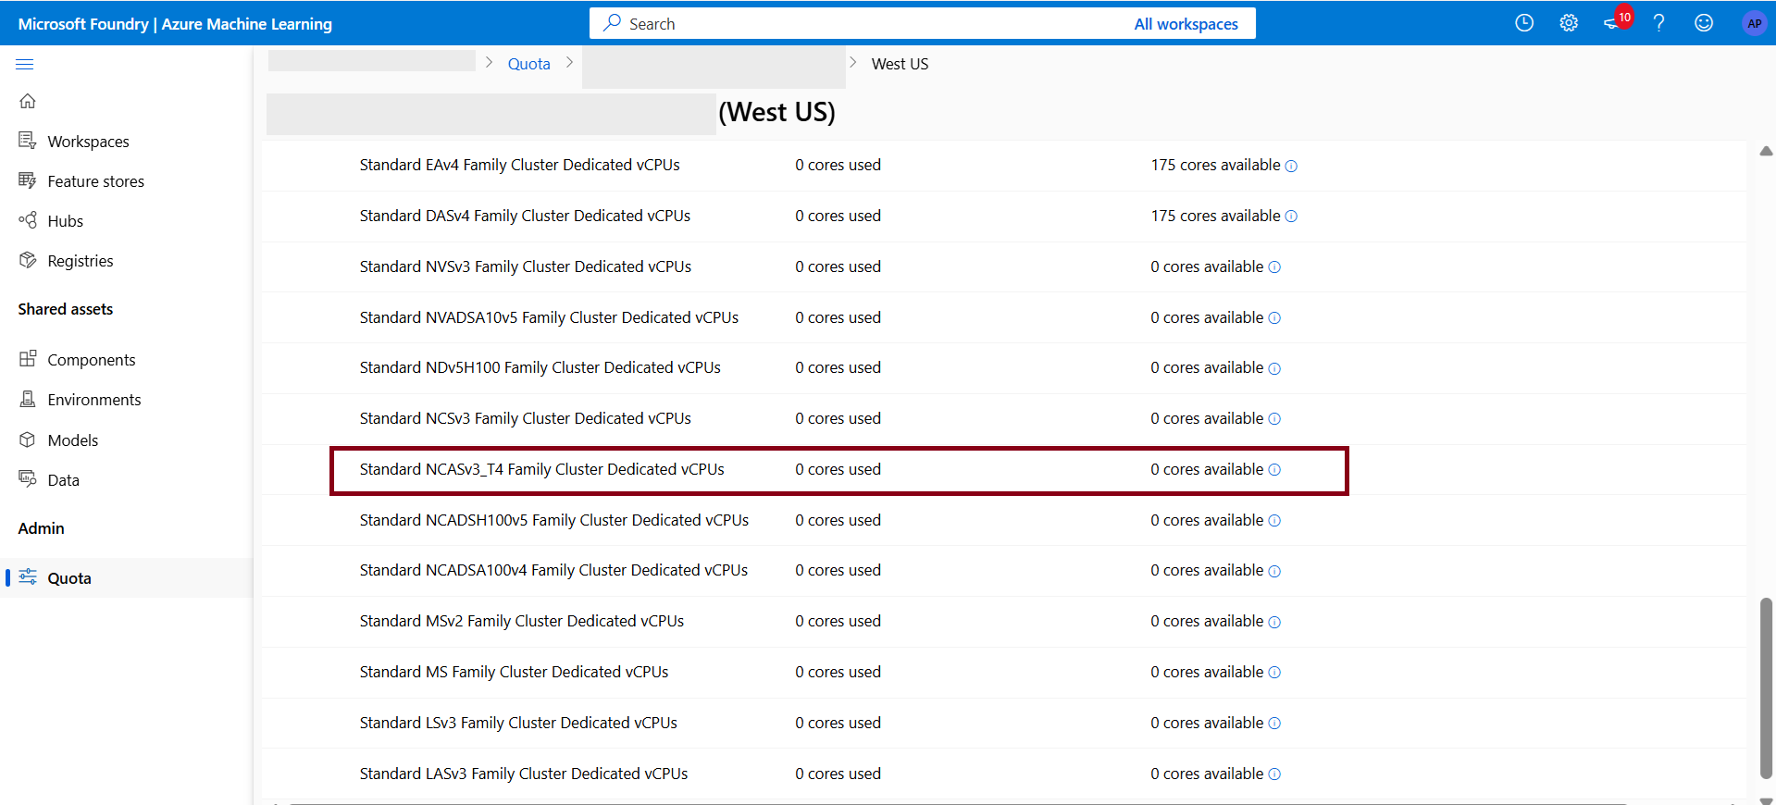This screenshot has height=805, width=1776.
Task: Show info for NCASv3_T4 cores available
Action: tap(1274, 470)
